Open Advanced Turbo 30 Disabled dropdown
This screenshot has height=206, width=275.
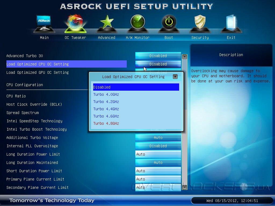[158, 56]
